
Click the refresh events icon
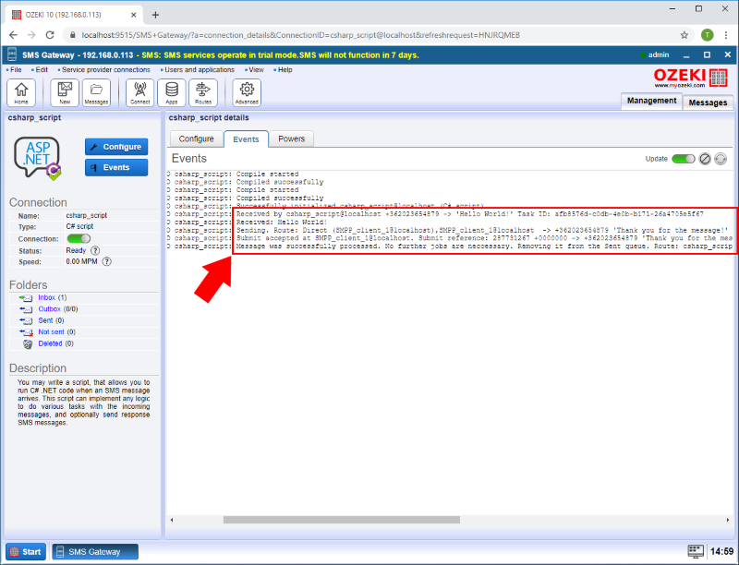[721, 159]
